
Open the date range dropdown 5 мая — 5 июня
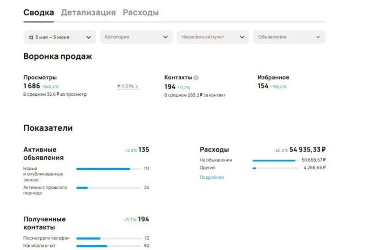60,37
